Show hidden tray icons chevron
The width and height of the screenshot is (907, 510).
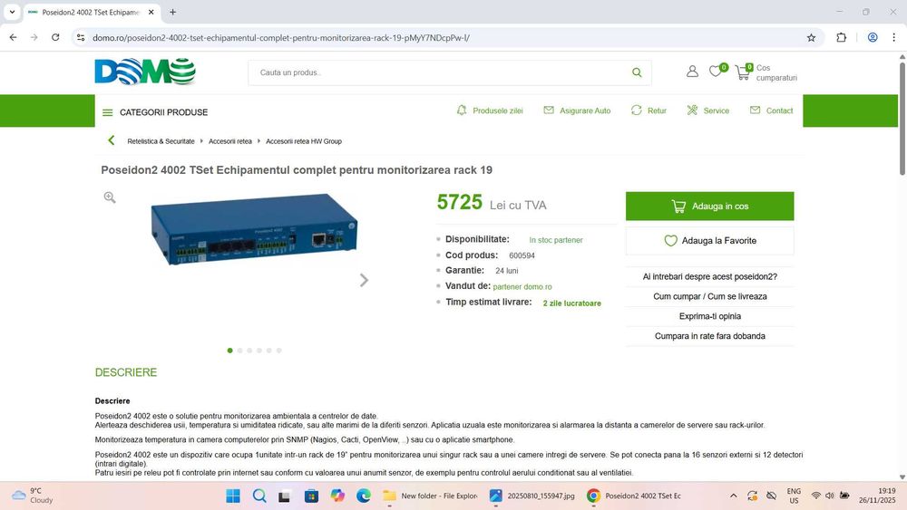coord(734,496)
